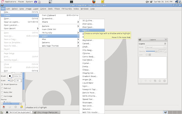Select the Basic II... logo entry
Viewport: 182px width, 114px height.
pos(92,30)
